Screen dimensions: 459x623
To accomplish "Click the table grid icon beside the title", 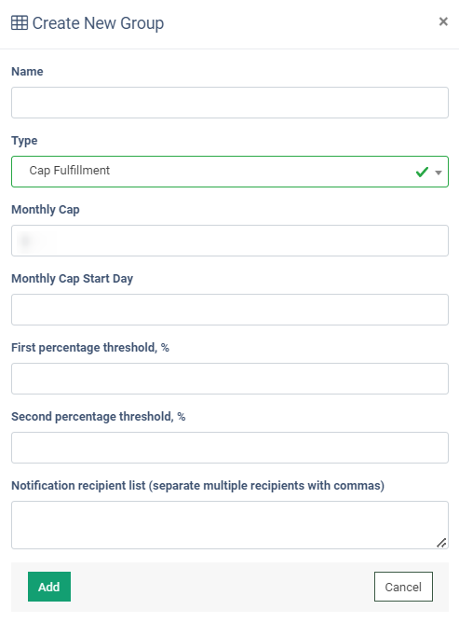I will click(20, 22).
